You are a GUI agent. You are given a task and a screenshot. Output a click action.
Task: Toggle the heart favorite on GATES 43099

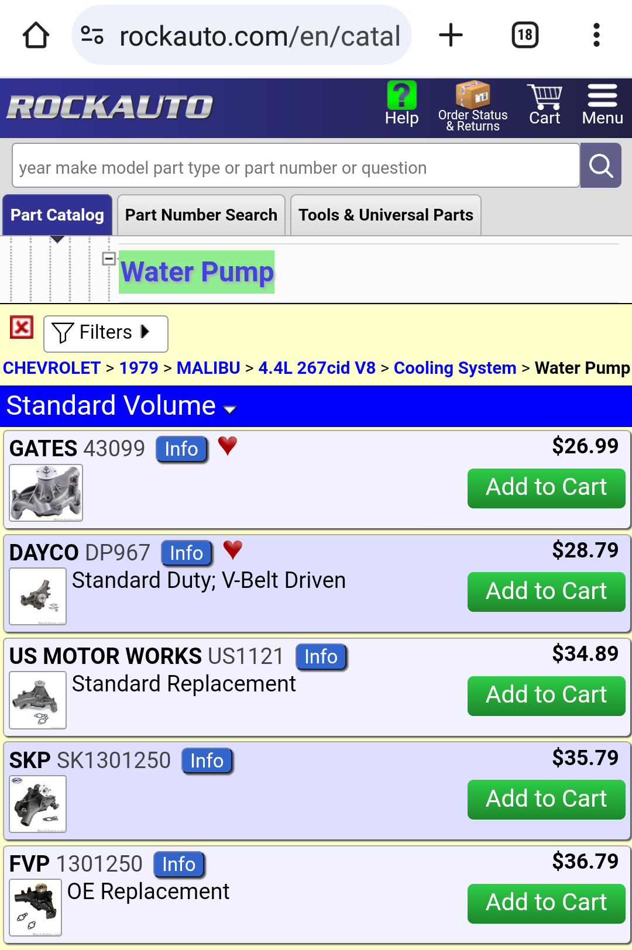tap(228, 446)
